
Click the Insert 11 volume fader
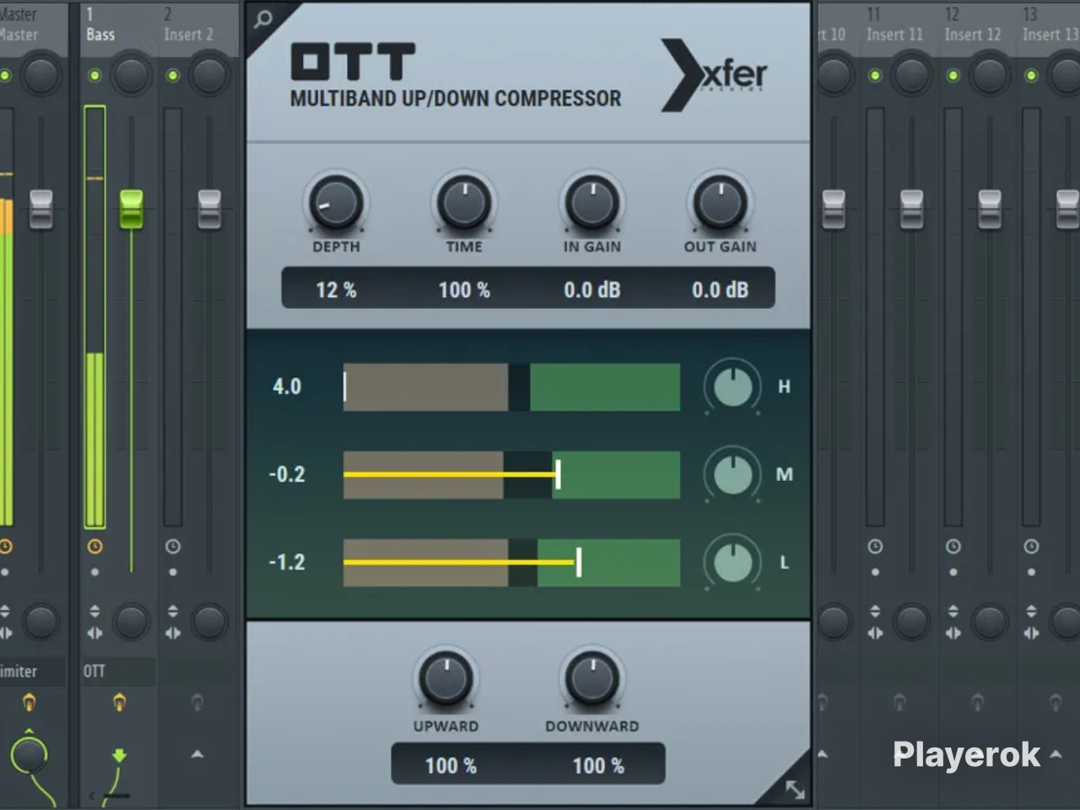tap(911, 208)
